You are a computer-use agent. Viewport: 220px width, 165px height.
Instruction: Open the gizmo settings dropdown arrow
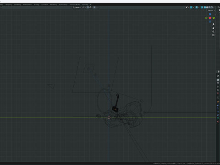click(x=193, y=7)
